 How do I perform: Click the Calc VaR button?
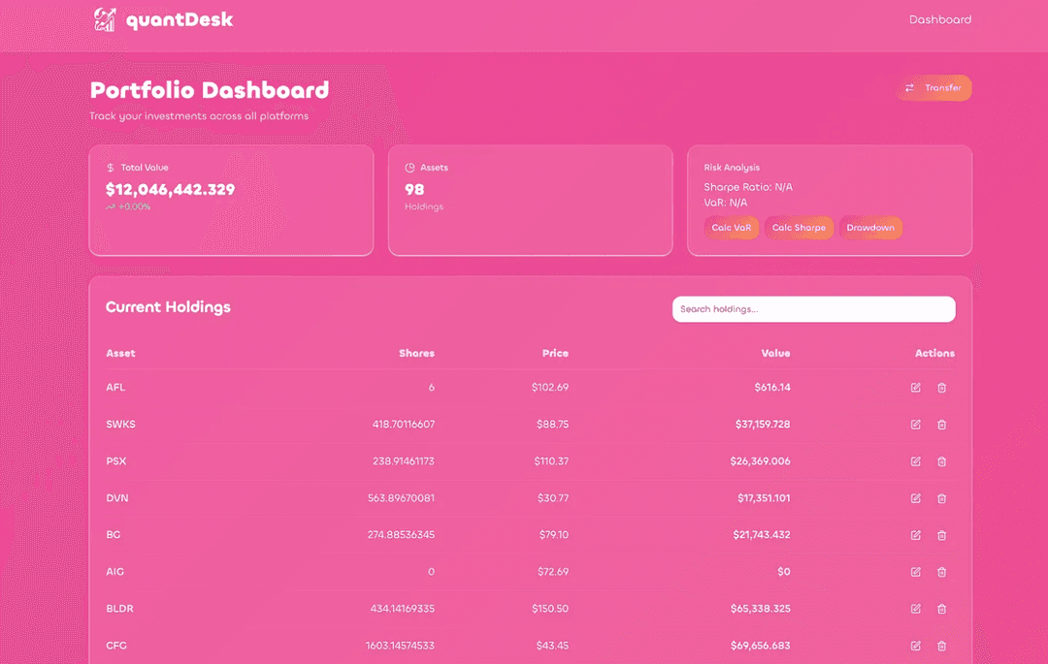click(731, 227)
